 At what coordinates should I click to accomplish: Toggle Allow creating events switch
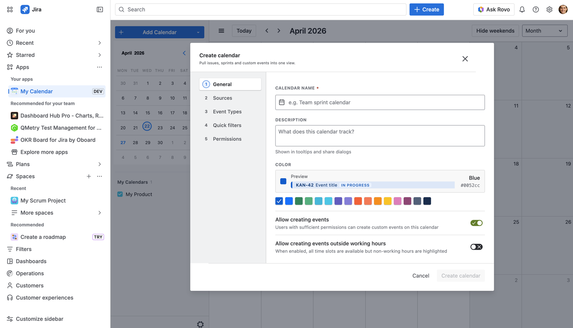pyautogui.click(x=476, y=223)
